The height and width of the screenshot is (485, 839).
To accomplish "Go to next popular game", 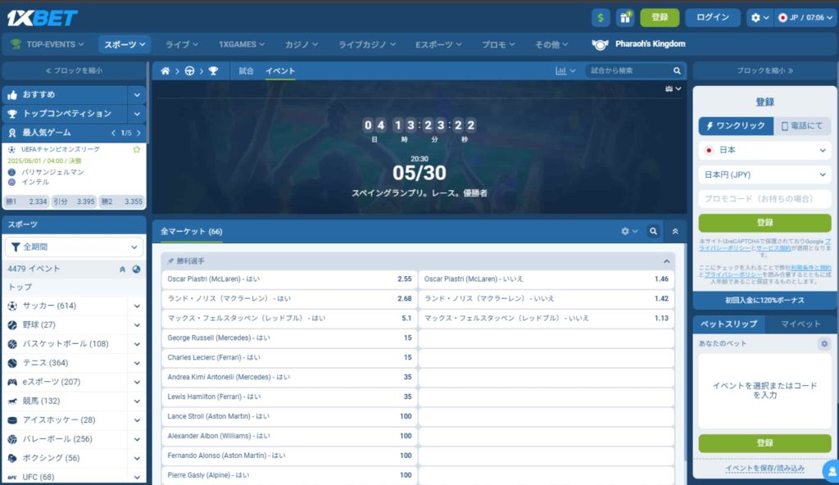I will point(138,133).
